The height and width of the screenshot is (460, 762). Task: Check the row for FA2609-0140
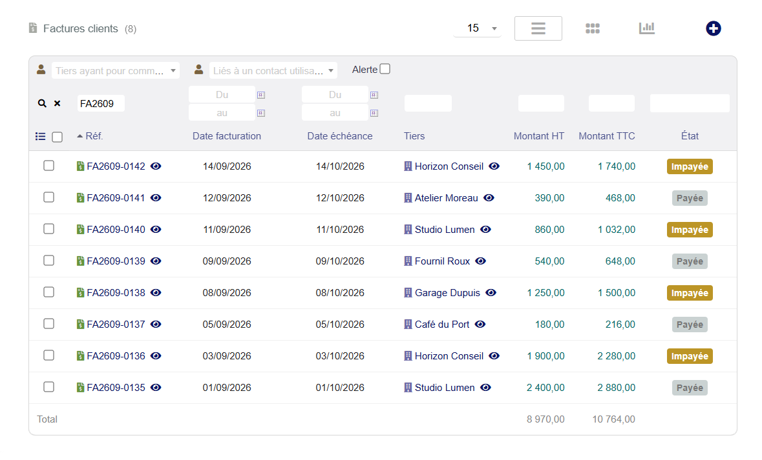[x=48, y=229]
